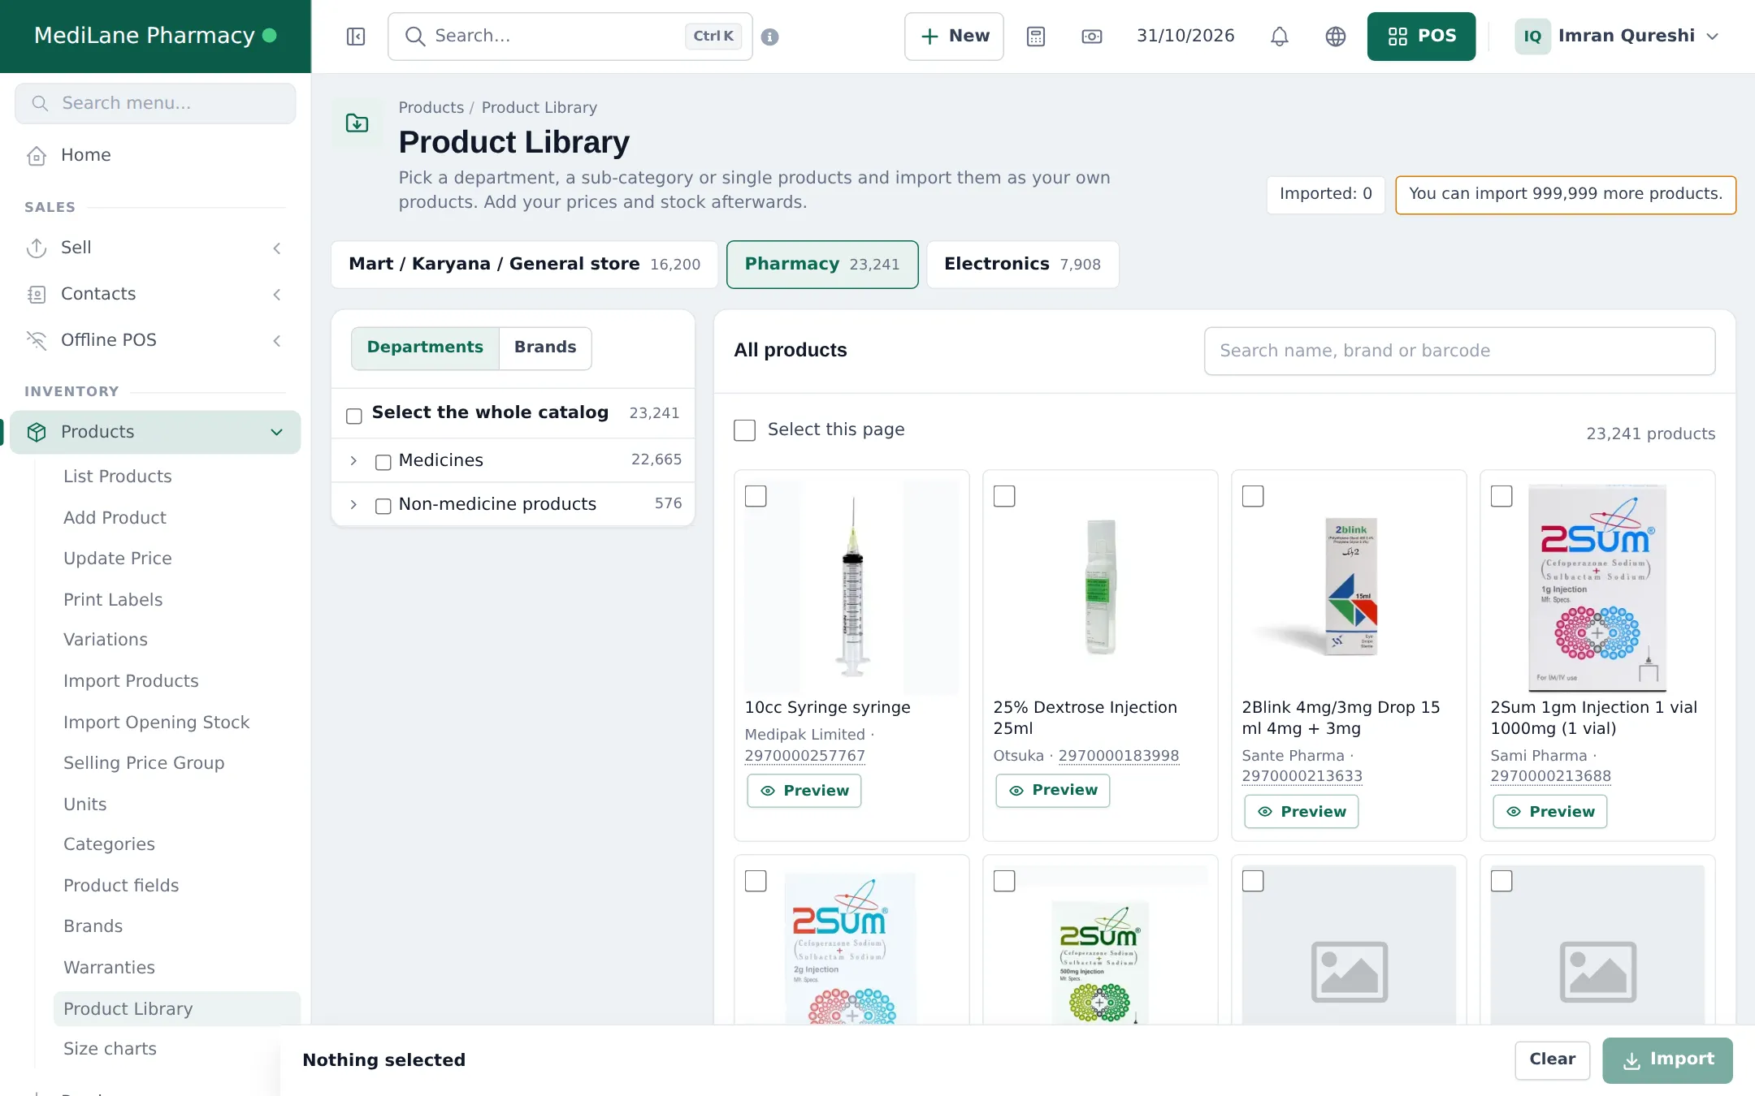Select Mart / Karyana / General store tab

pyautogui.click(x=524, y=265)
